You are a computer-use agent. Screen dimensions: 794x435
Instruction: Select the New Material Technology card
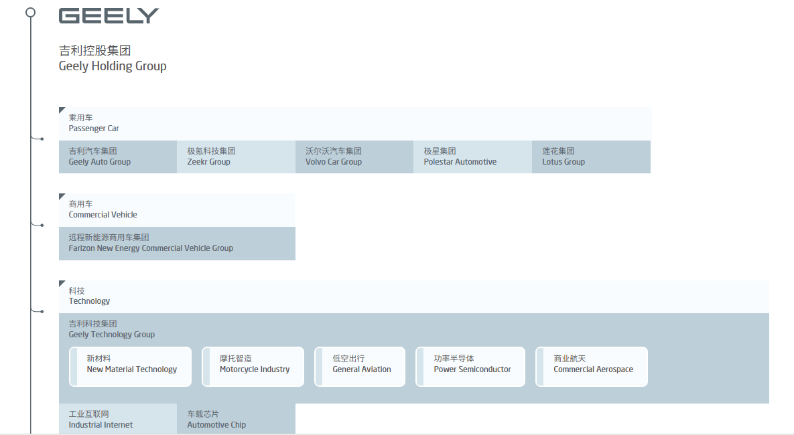[x=131, y=366]
